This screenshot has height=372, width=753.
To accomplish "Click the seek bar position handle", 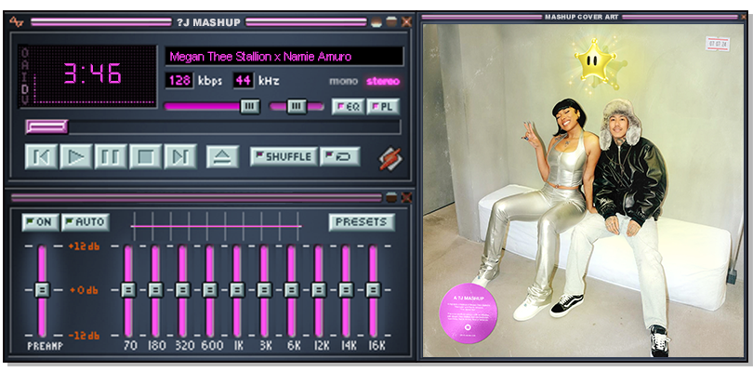I will pyautogui.click(x=46, y=126).
